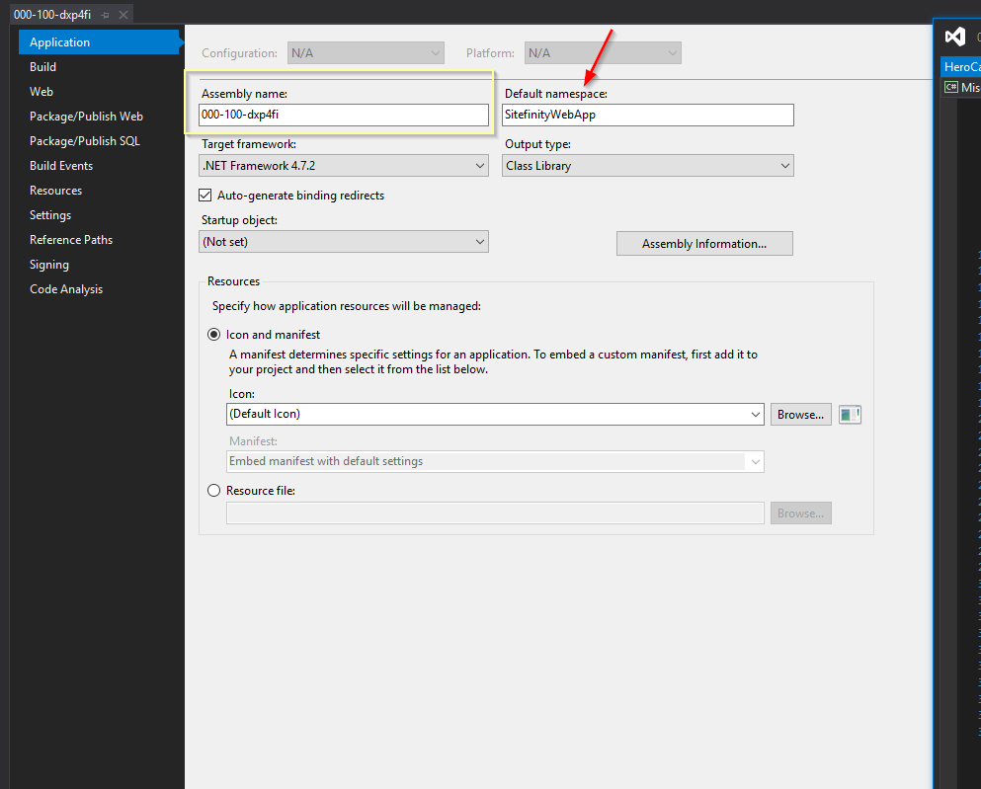Pin the 000-100-dxp4fi document tab

pos(107,14)
